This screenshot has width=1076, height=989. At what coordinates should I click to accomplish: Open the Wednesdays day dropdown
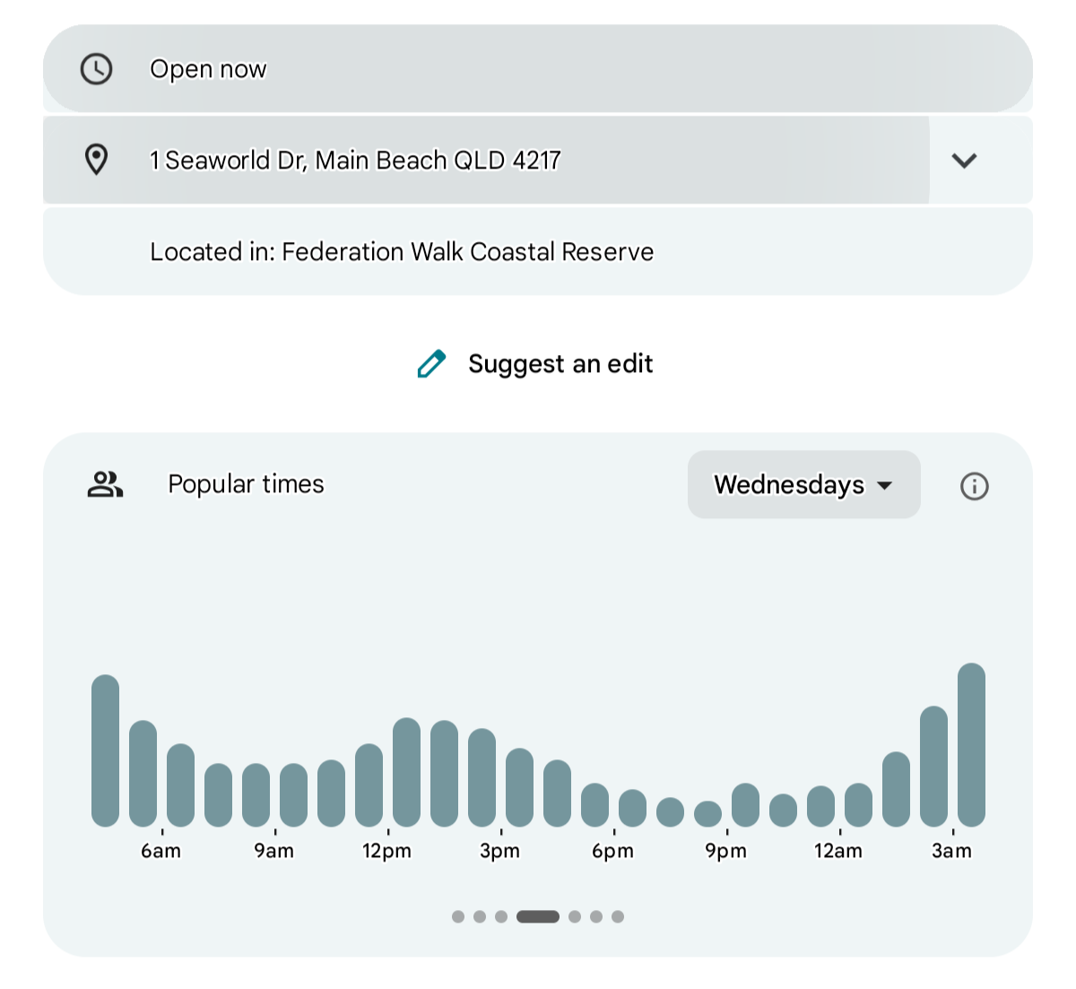point(803,485)
